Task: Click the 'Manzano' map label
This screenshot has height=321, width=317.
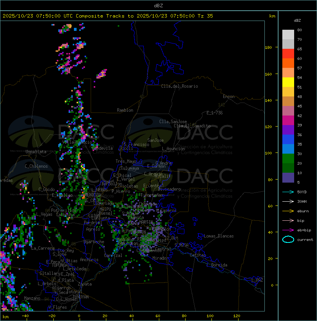Action: 32,298
